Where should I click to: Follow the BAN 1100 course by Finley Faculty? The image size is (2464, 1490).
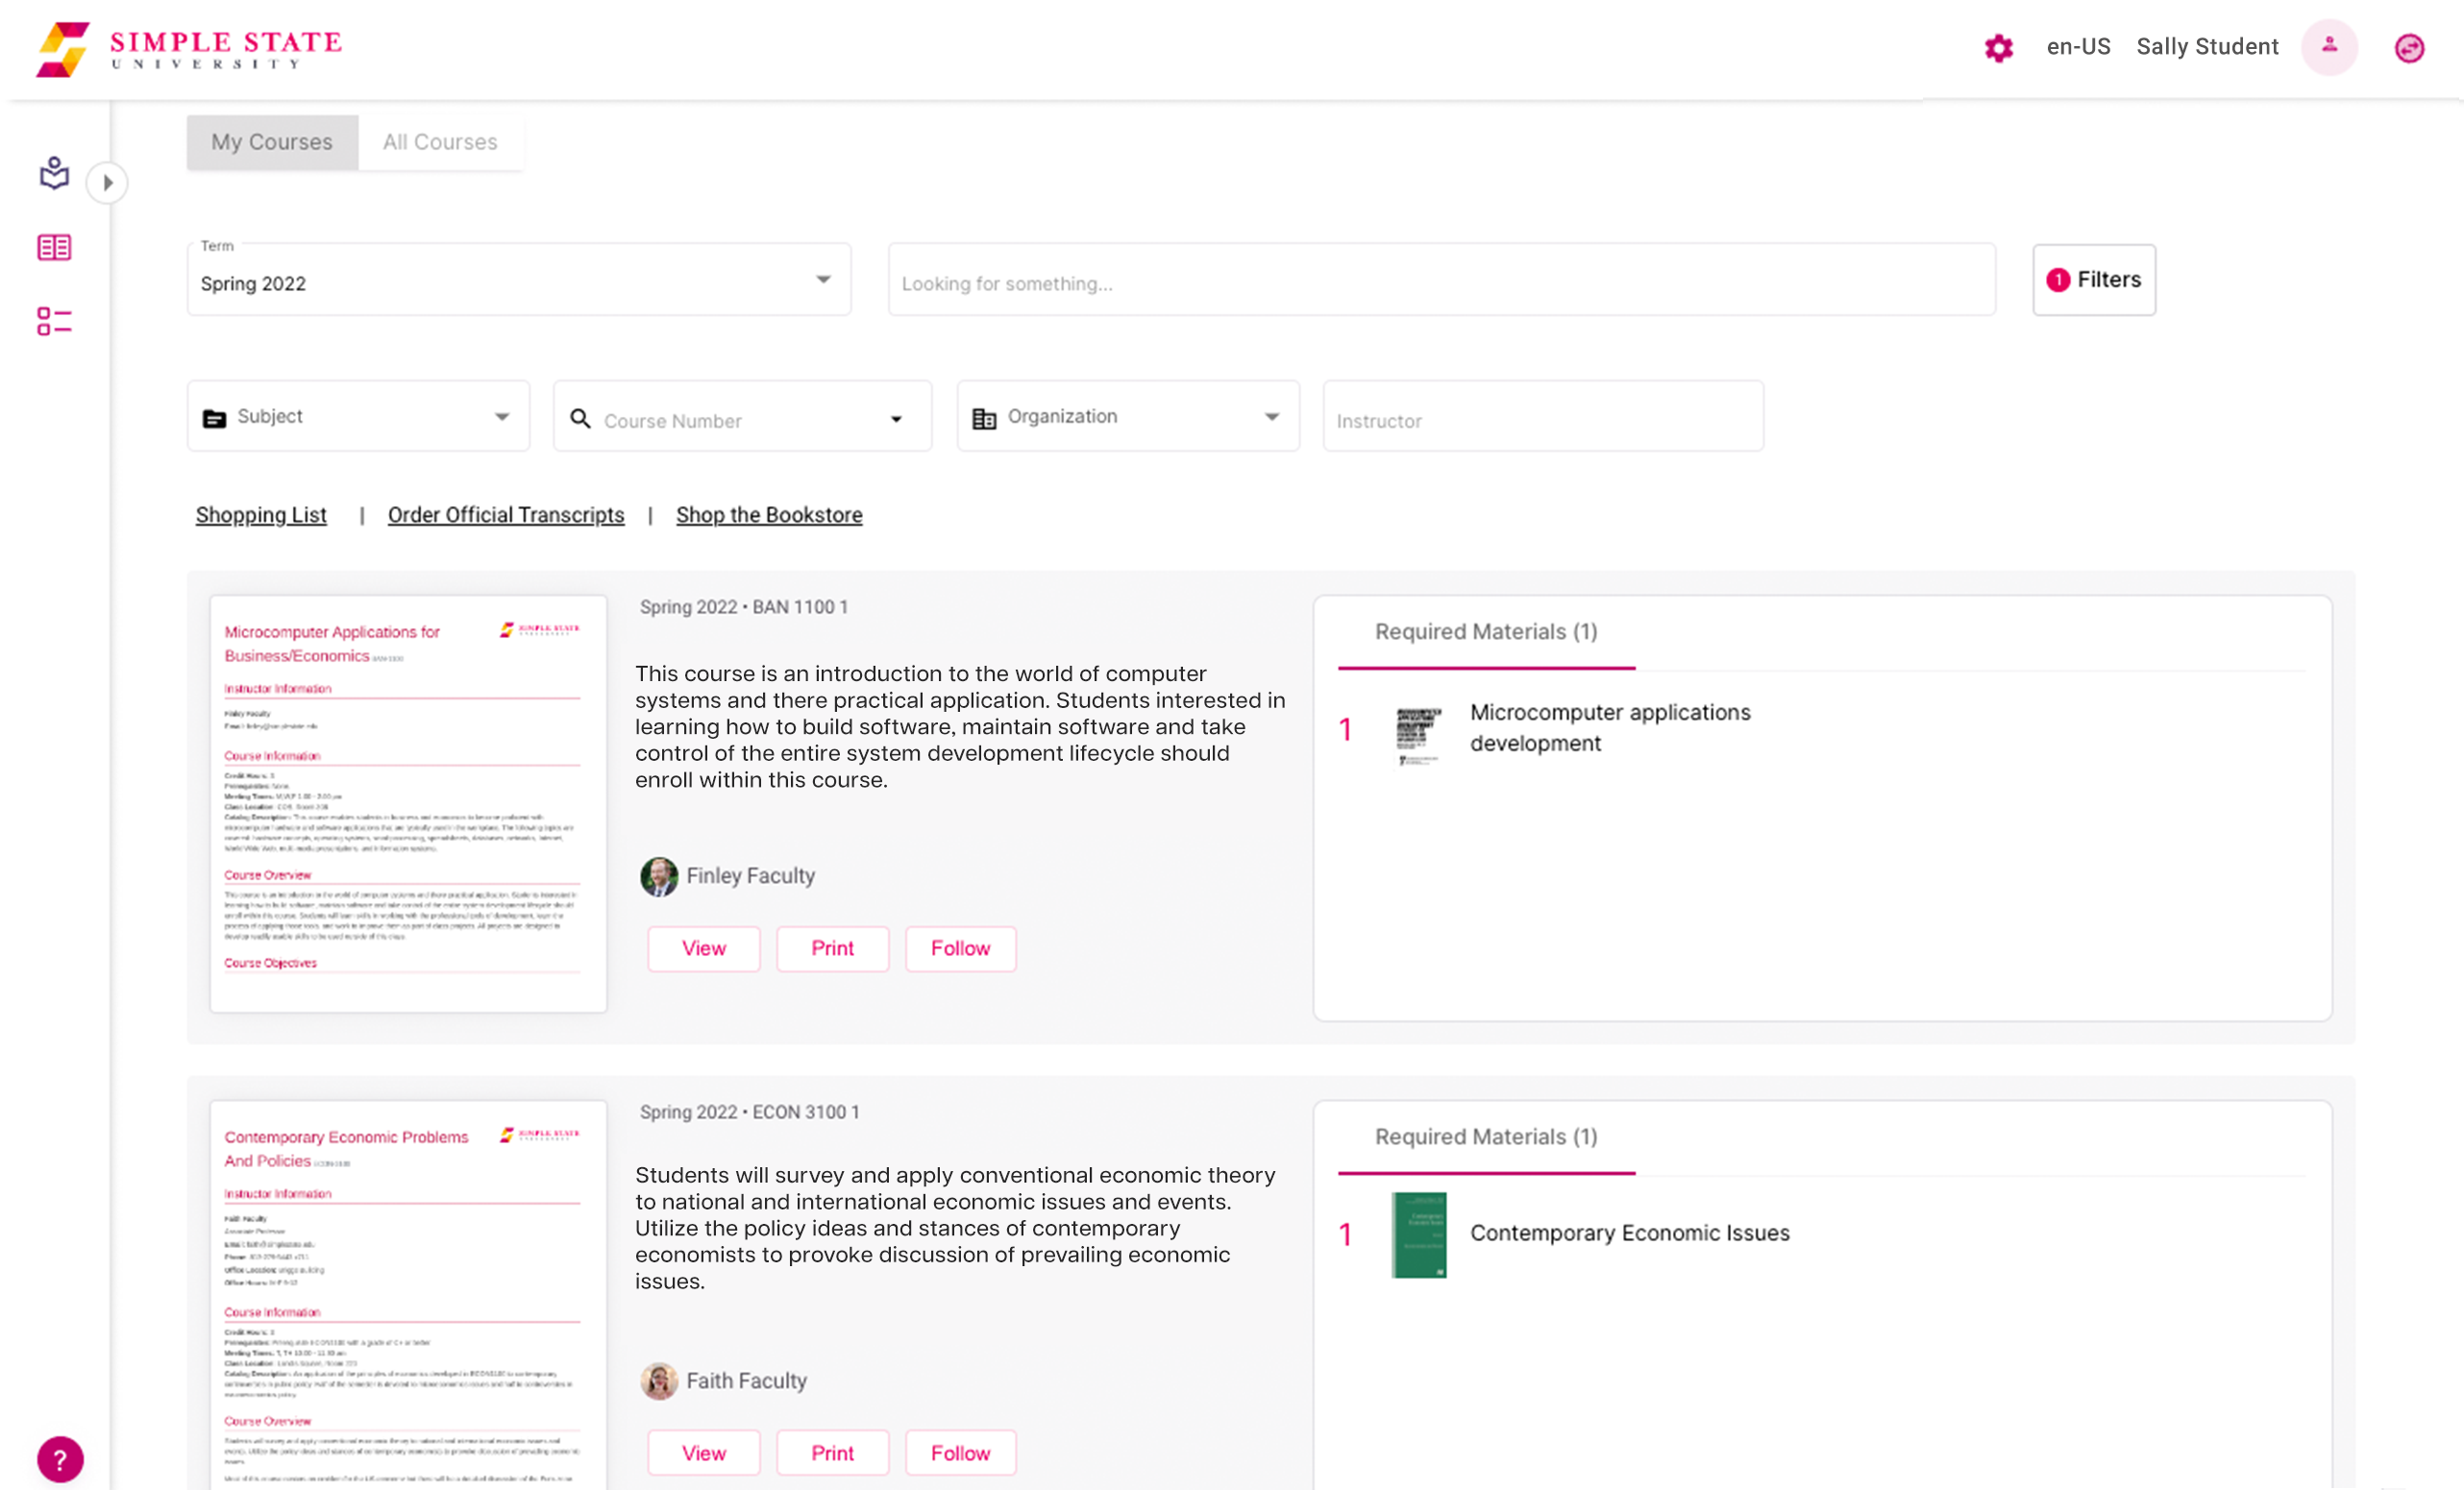959,948
